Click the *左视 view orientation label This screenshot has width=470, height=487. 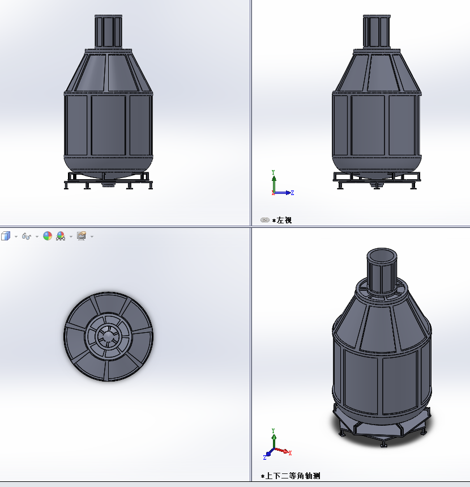coord(281,220)
